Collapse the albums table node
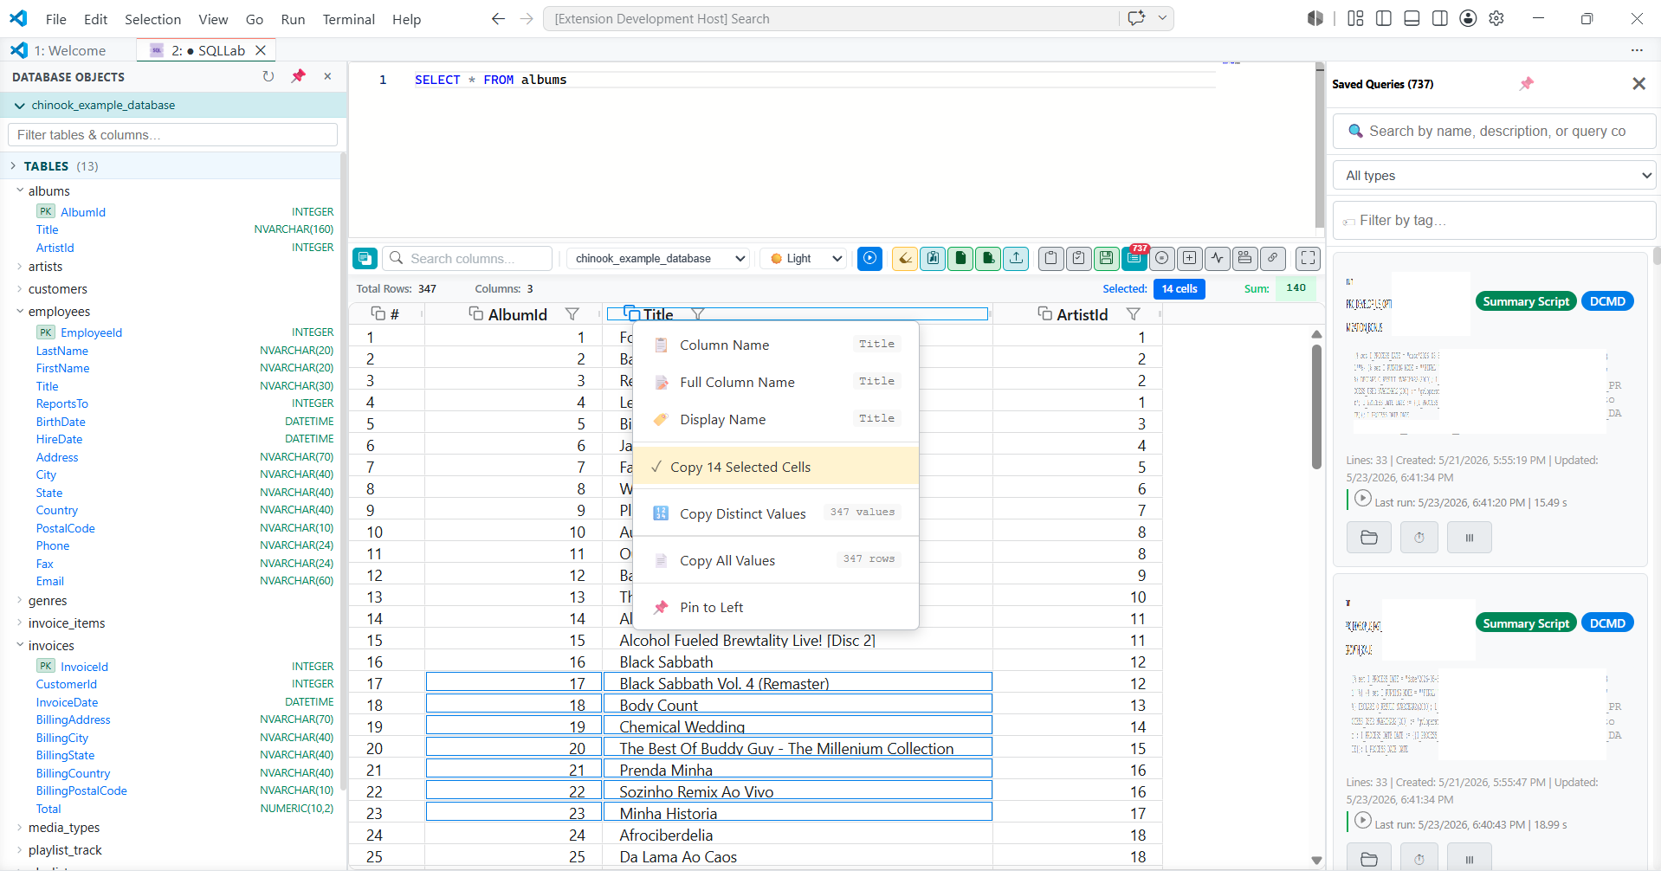 point(20,190)
